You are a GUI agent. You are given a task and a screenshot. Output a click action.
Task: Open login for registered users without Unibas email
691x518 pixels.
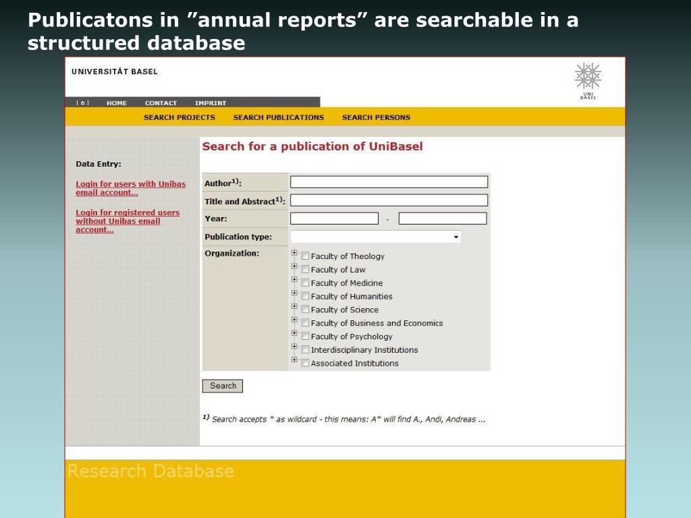[128, 221]
